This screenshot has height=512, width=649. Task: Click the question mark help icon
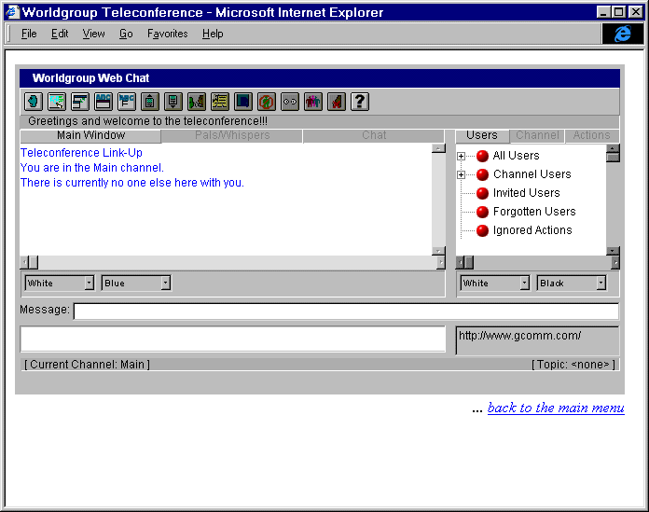point(359,102)
